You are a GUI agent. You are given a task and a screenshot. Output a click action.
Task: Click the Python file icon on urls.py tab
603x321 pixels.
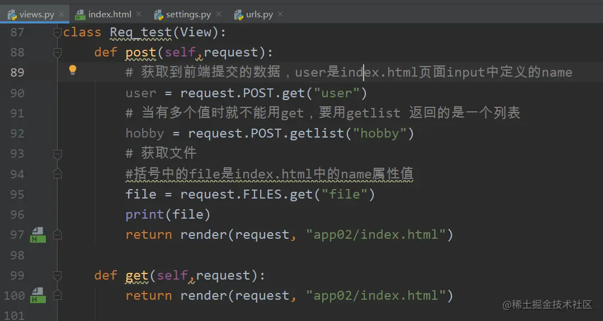click(239, 15)
